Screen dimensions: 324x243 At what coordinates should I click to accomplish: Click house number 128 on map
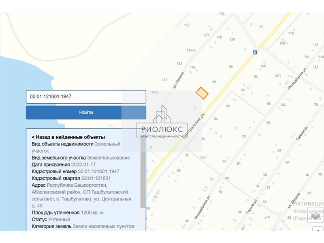(219, 37)
